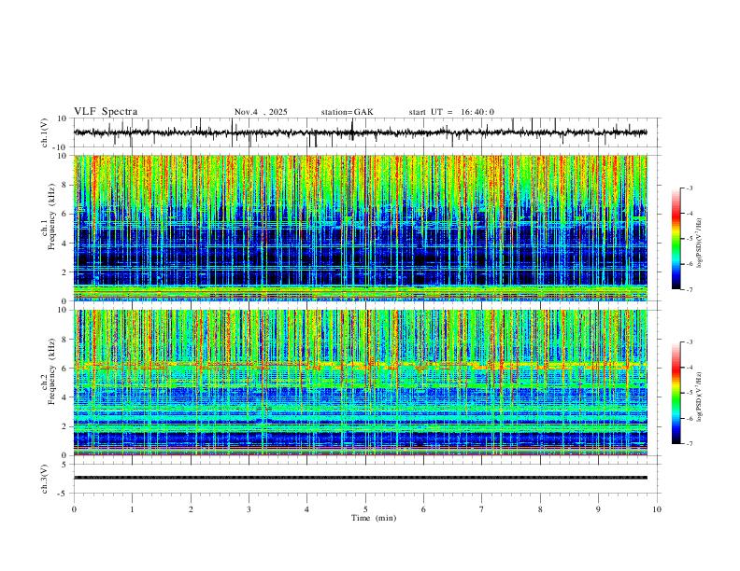740x571 pixels.
Task: Click the 'ch.1(V)' waveform axis label
Action: pyautogui.click(x=44, y=132)
